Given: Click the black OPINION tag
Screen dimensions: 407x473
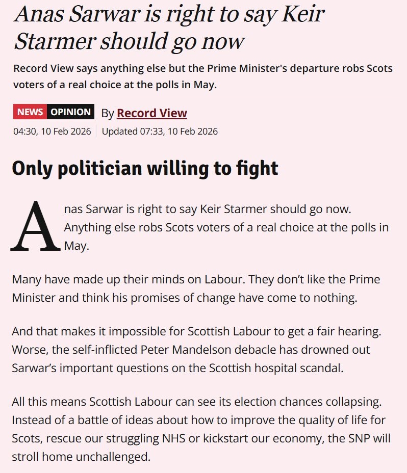Looking at the screenshot, I should tap(70, 112).
